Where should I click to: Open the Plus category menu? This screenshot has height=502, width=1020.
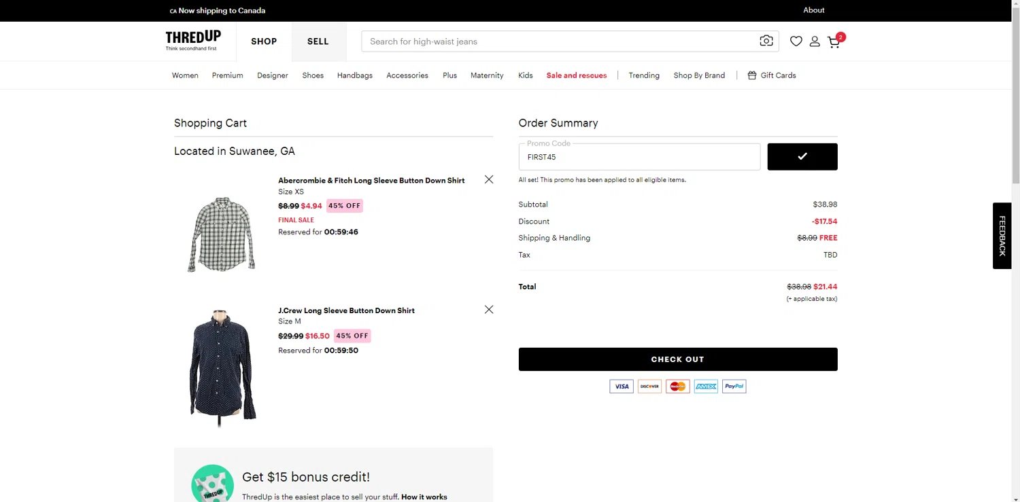click(x=449, y=75)
